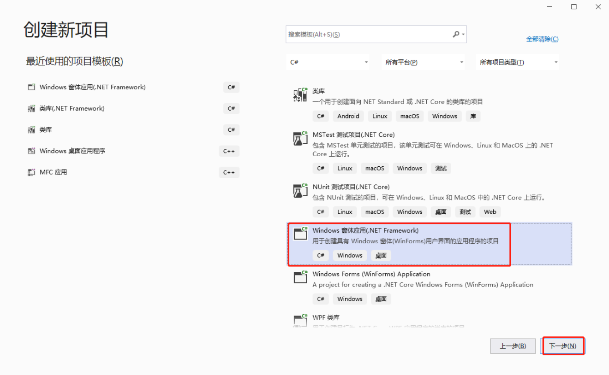Maximize the dialog window
609x375 pixels.
point(574,6)
